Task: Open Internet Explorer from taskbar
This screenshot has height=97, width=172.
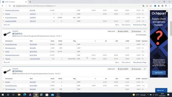Action: [41, 95]
